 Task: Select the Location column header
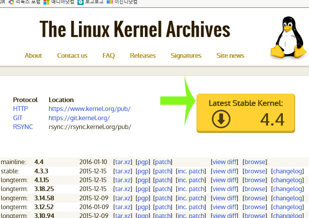tap(61, 100)
